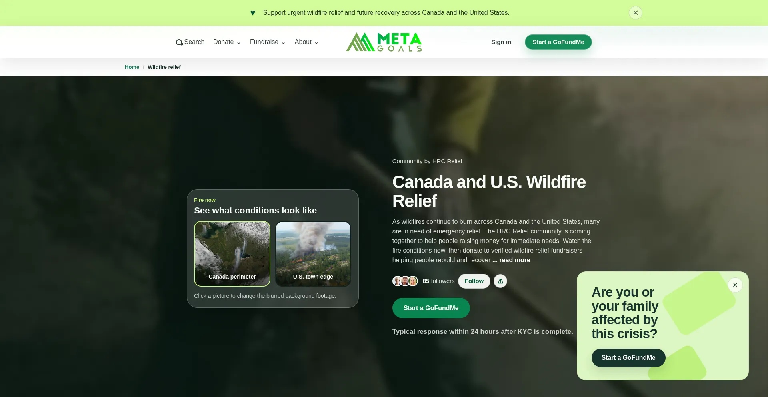Click Start a GoFundMe below the followers row
The height and width of the screenshot is (397, 768).
tap(431, 308)
